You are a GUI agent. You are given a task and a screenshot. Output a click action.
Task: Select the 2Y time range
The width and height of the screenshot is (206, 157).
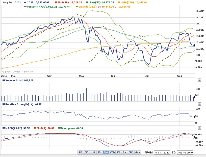coord(124,152)
